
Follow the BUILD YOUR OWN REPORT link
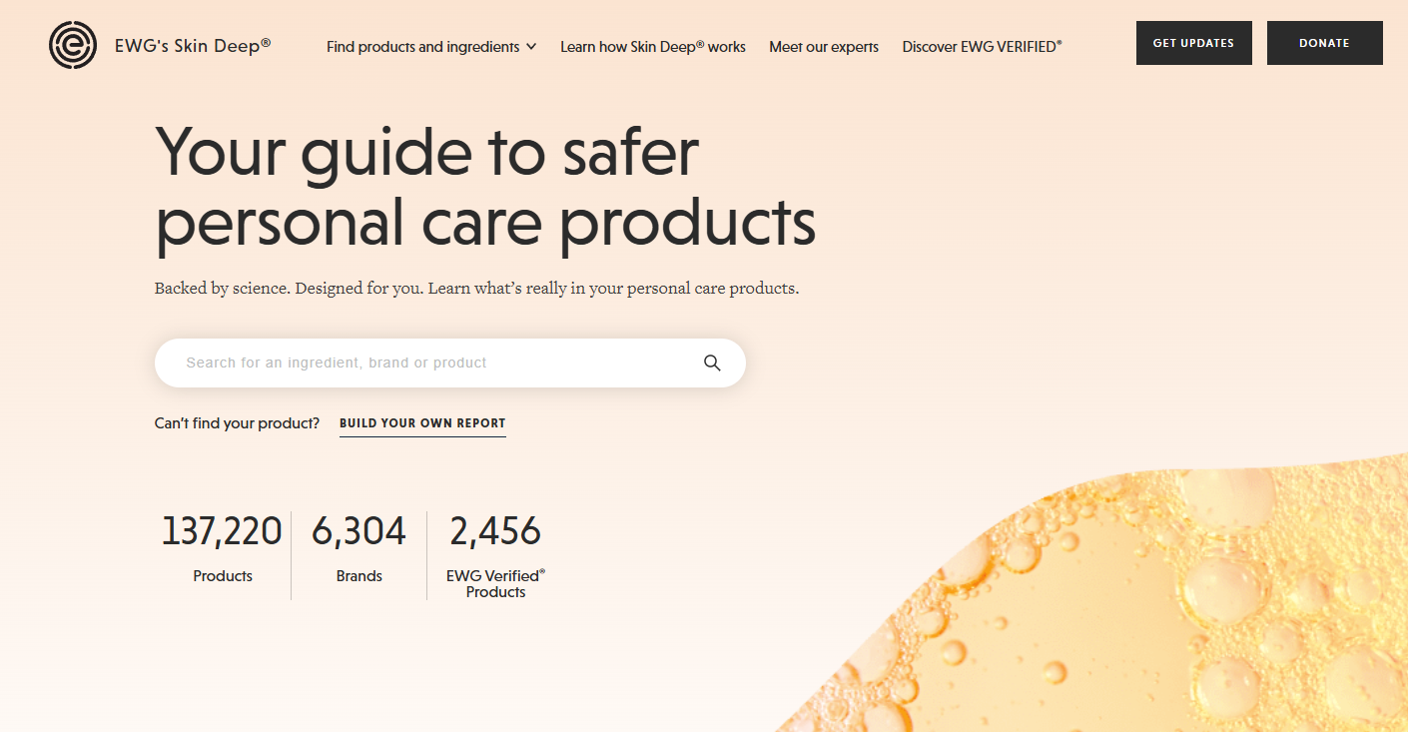coord(422,423)
